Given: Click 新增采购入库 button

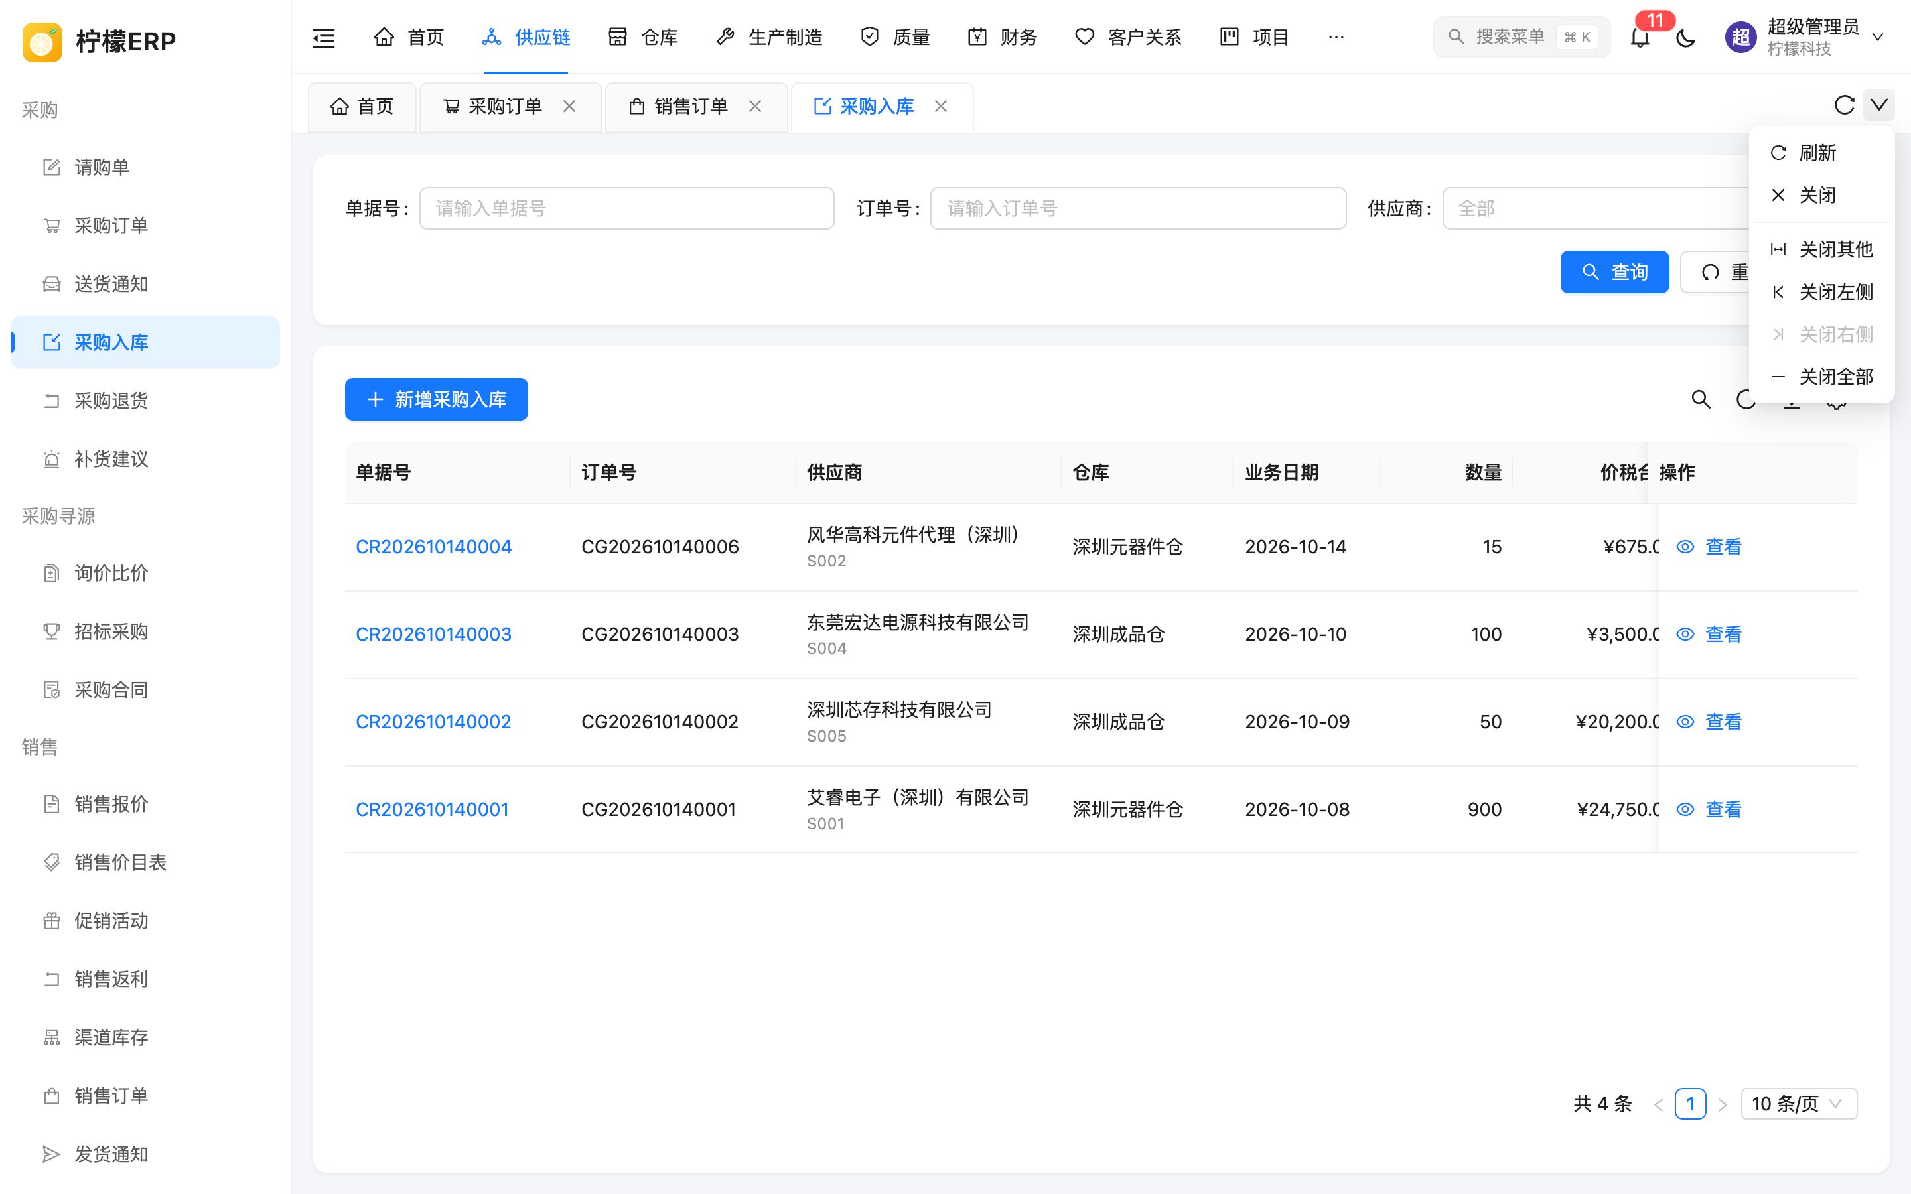Looking at the screenshot, I should [x=436, y=399].
